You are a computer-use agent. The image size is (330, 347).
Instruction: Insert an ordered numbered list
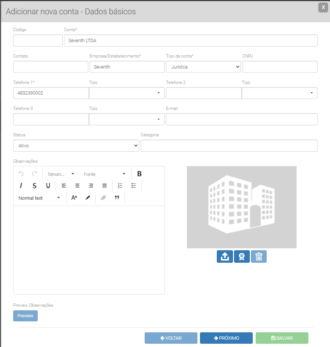(x=120, y=186)
